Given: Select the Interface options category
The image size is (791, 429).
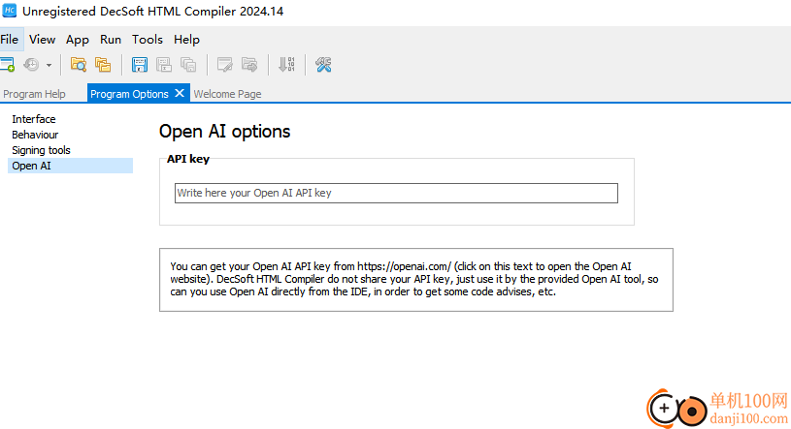Looking at the screenshot, I should (x=34, y=119).
